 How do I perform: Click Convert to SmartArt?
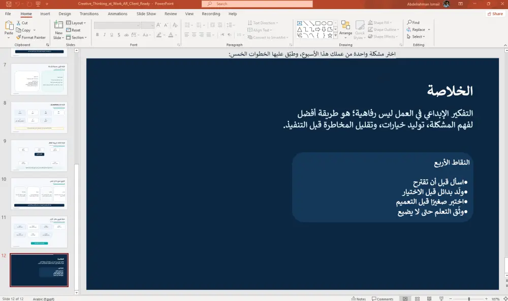tap(268, 38)
